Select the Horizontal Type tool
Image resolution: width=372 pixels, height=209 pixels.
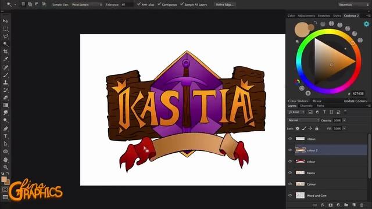[5, 136]
